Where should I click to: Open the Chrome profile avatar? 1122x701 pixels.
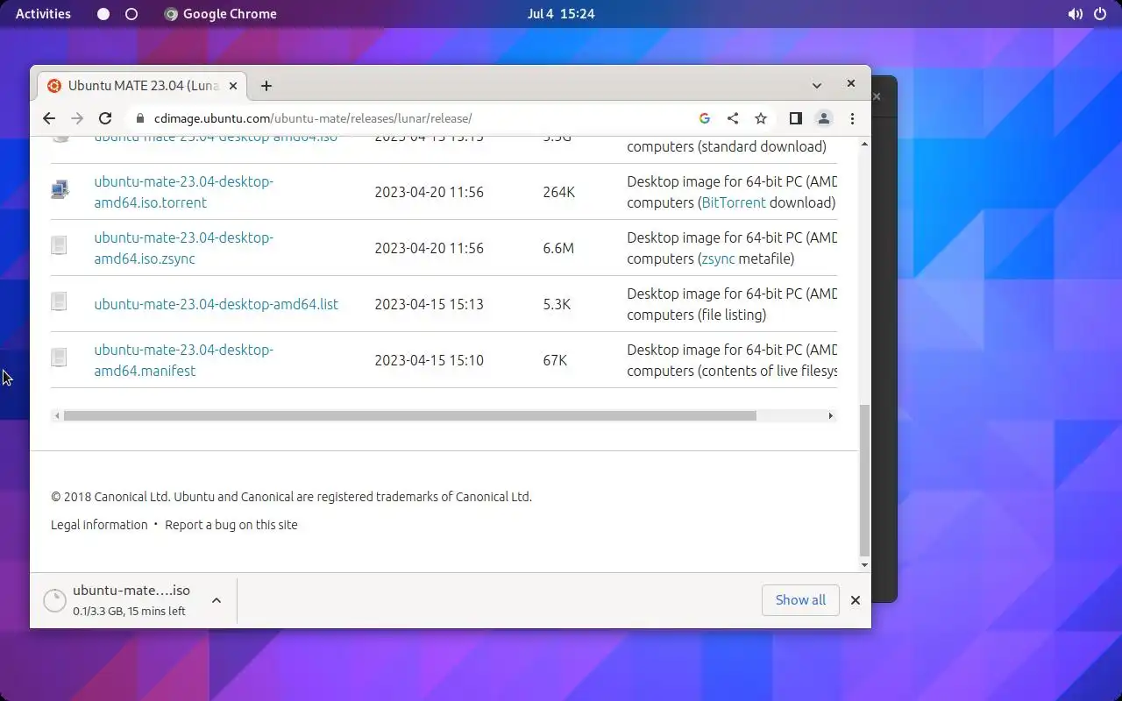tap(824, 118)
